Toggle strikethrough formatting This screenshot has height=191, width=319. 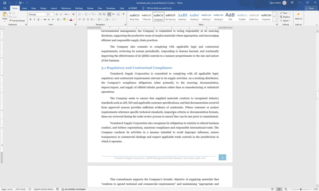coord(45,19)
